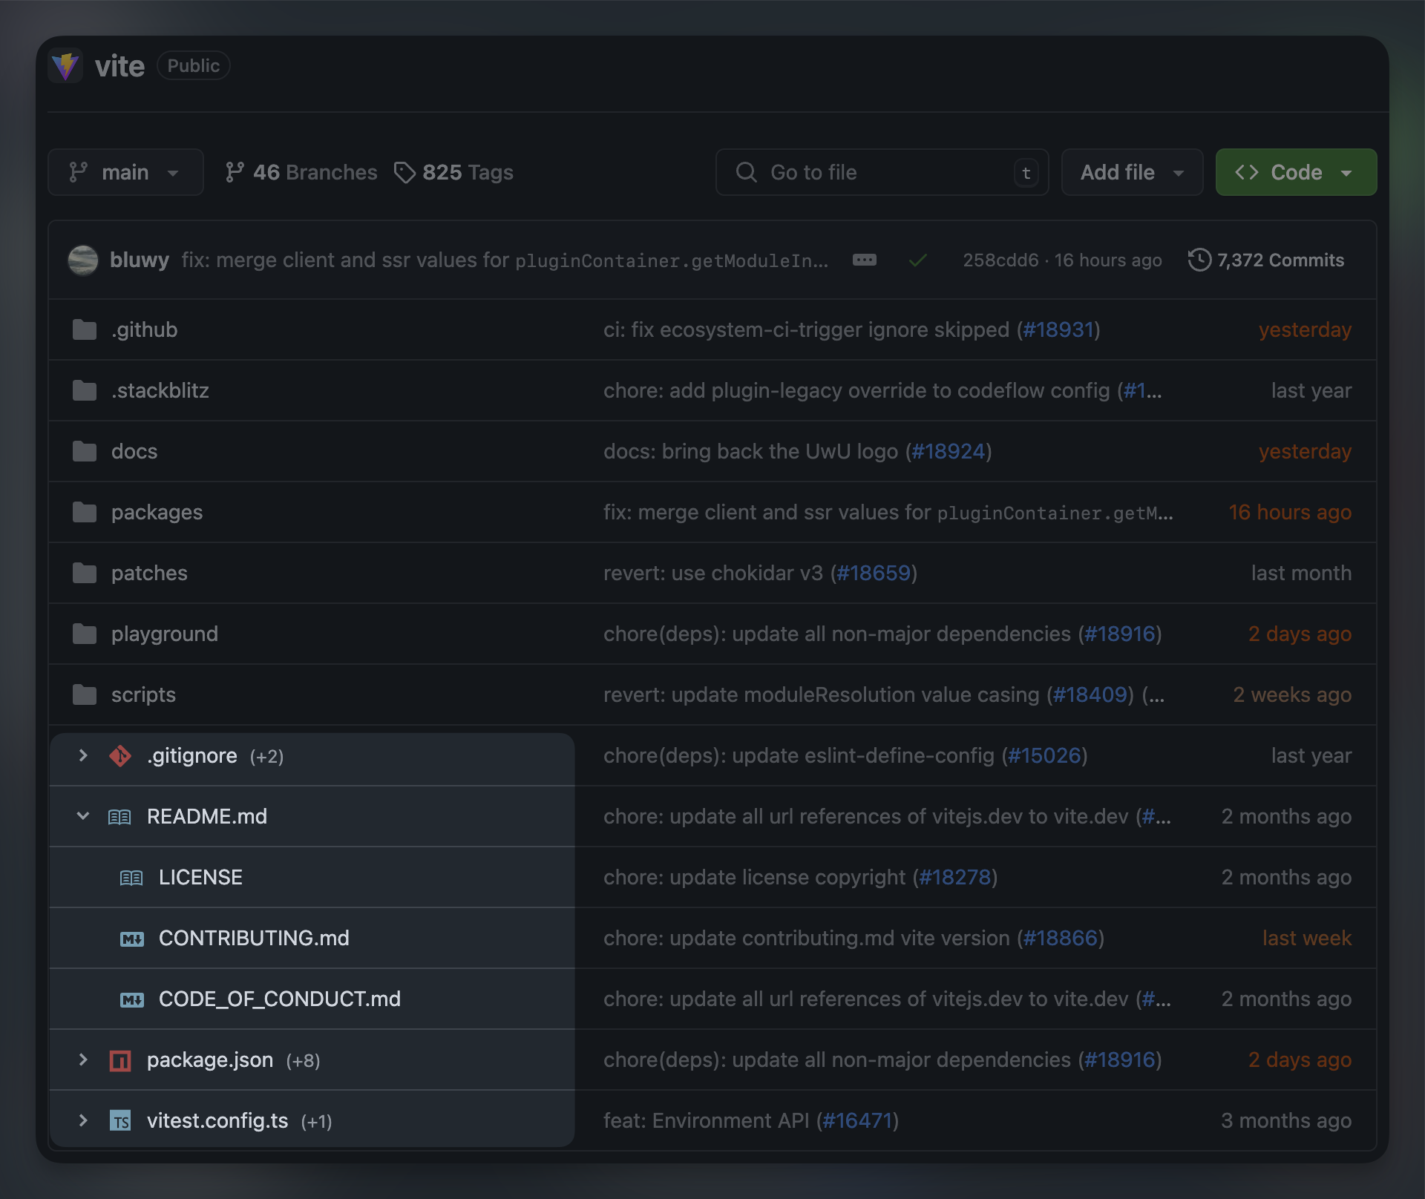Image resolution: width=1425 pixels, height=1199 pixels.
Task: Open pull request #18866 link
Action: [x=1061, y=938]
